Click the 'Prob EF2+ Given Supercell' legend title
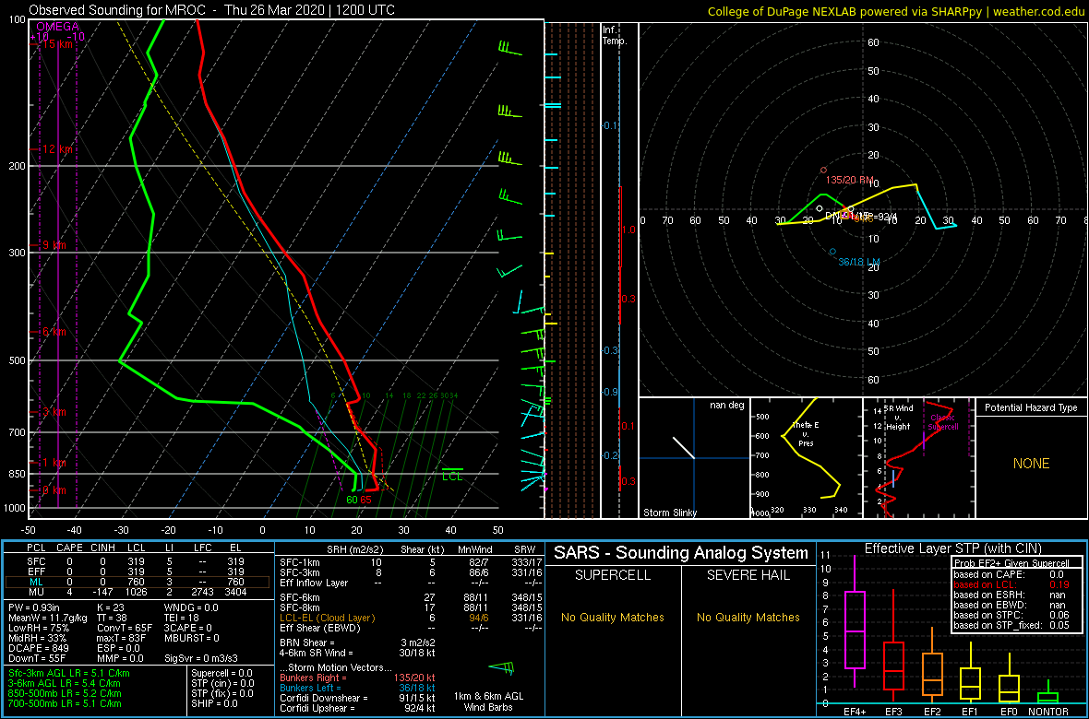This screenshot has height=719, width=1089. [1011, 563]
